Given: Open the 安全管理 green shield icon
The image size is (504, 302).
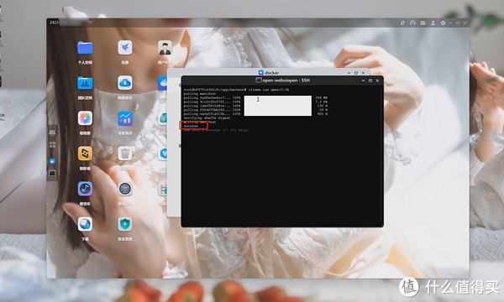Looking at the screenshot, I should (x=125, y=224).
